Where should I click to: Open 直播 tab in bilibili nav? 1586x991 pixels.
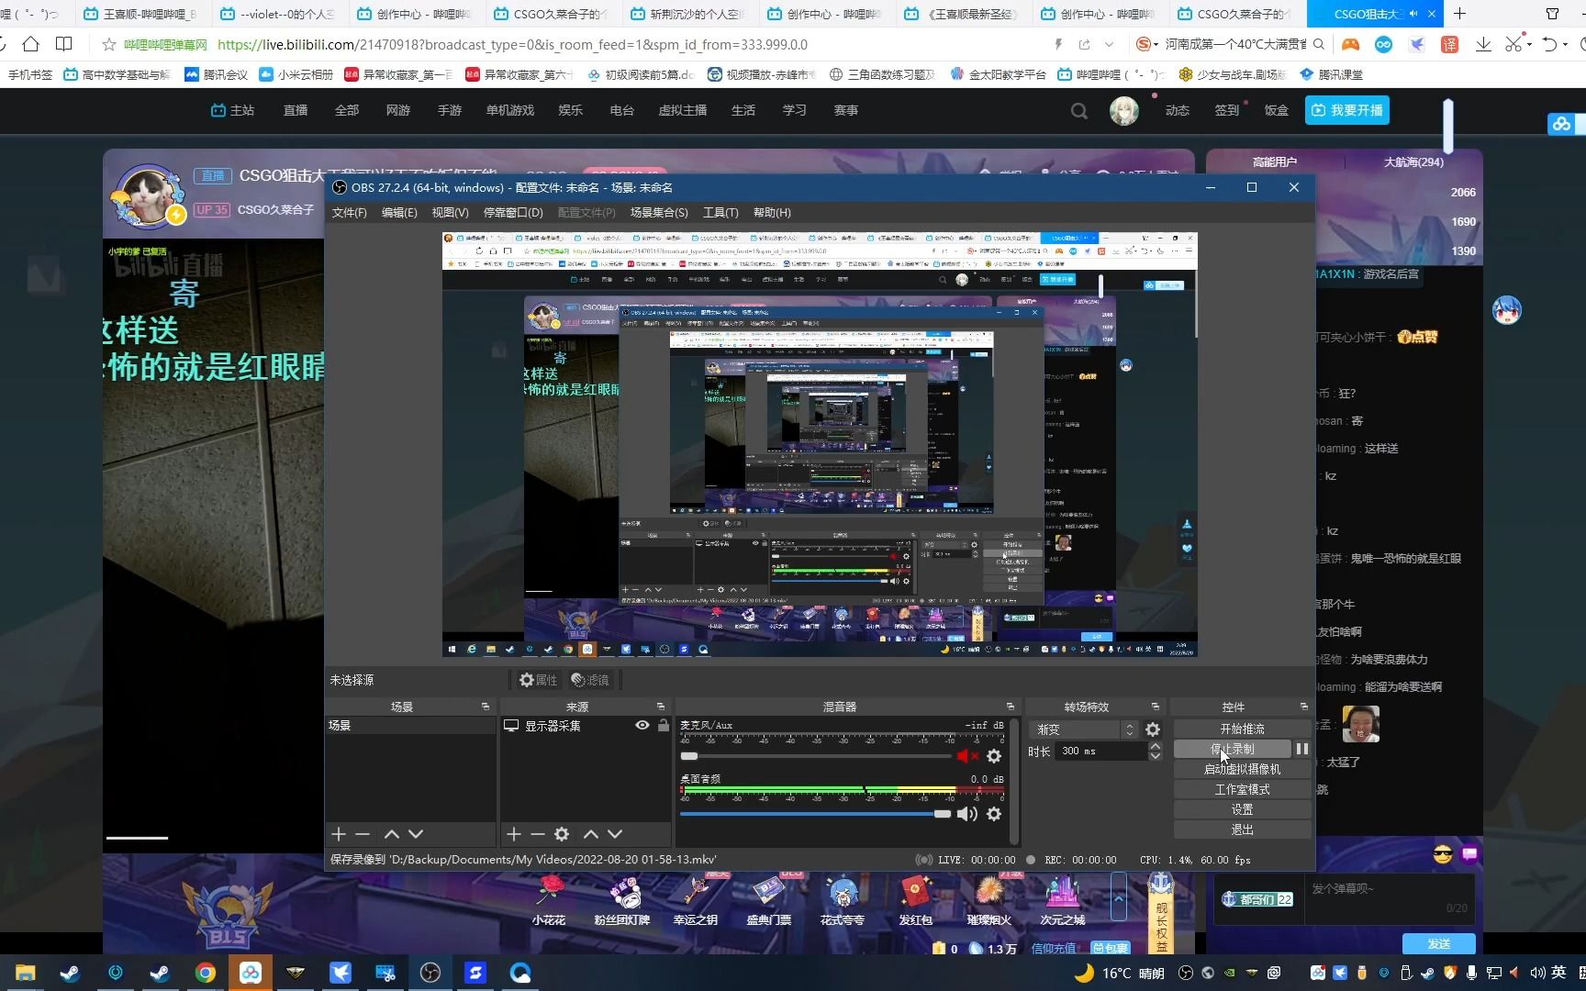coord(296,110)
